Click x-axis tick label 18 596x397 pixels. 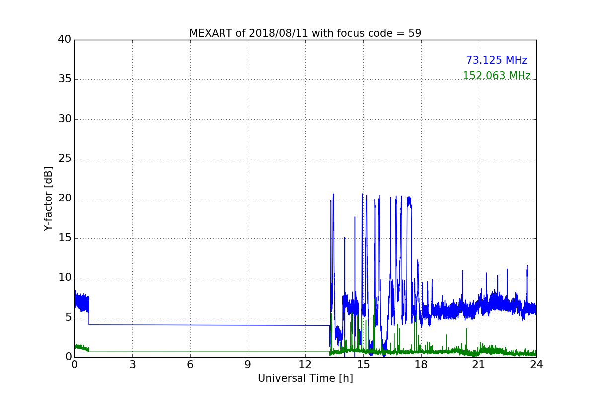click(421, 365)
